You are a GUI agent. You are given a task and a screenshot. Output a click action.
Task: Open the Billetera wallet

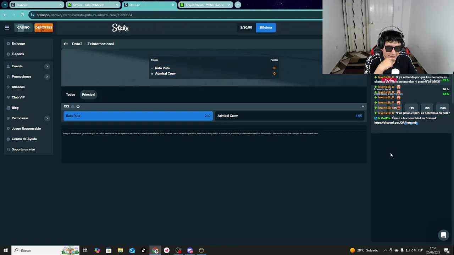pyautogui.click(x=266, y=28)
